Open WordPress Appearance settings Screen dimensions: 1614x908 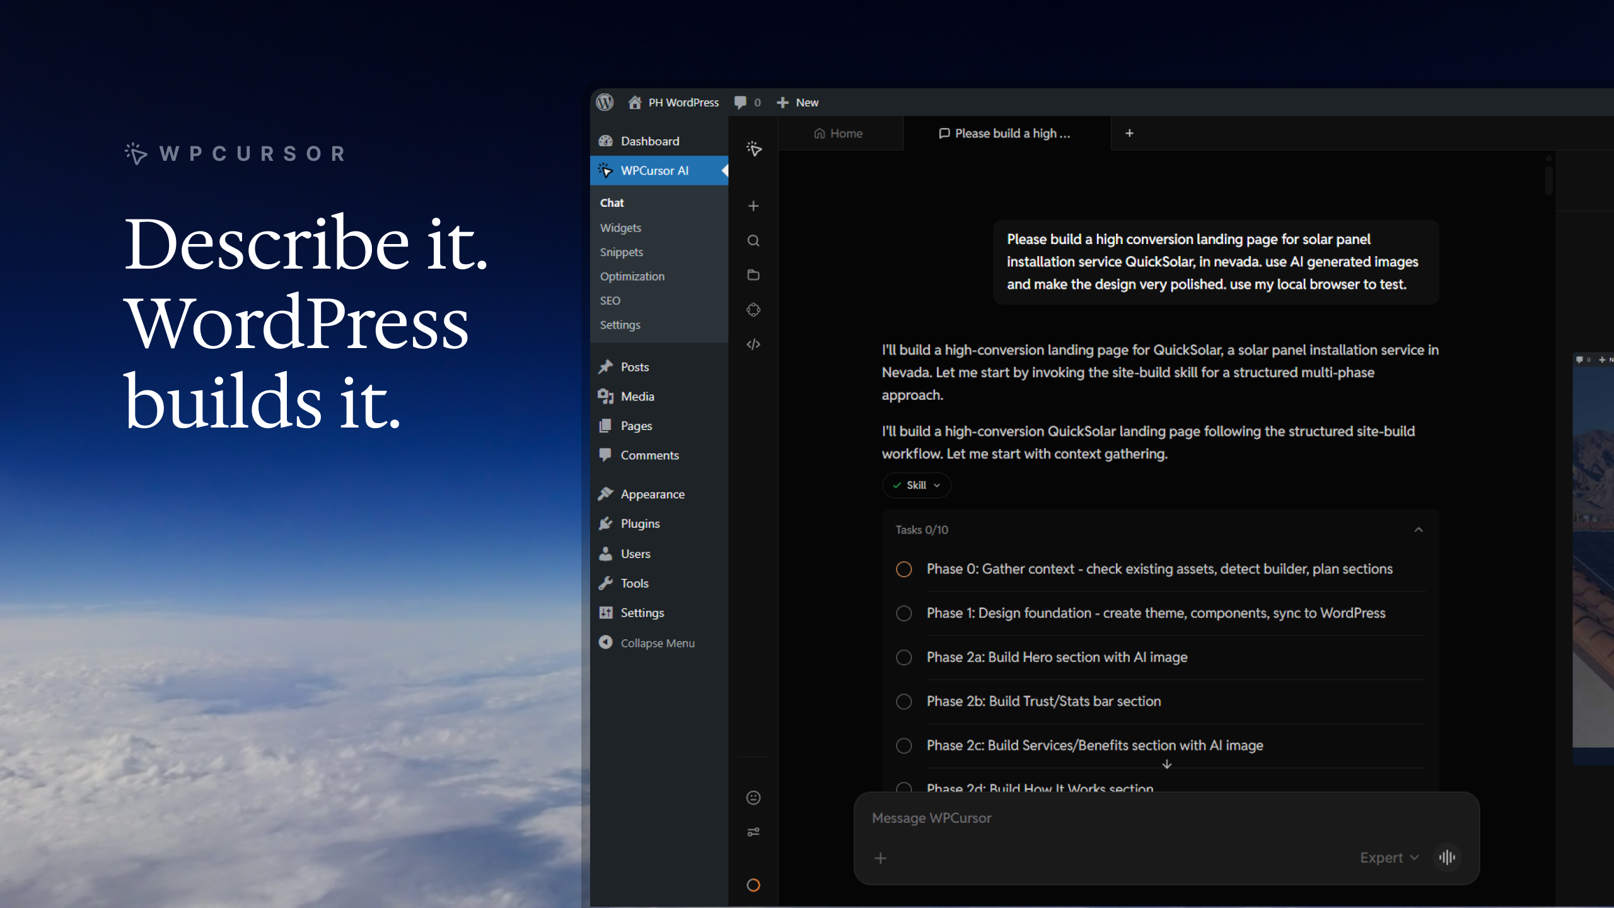[653, 494]
